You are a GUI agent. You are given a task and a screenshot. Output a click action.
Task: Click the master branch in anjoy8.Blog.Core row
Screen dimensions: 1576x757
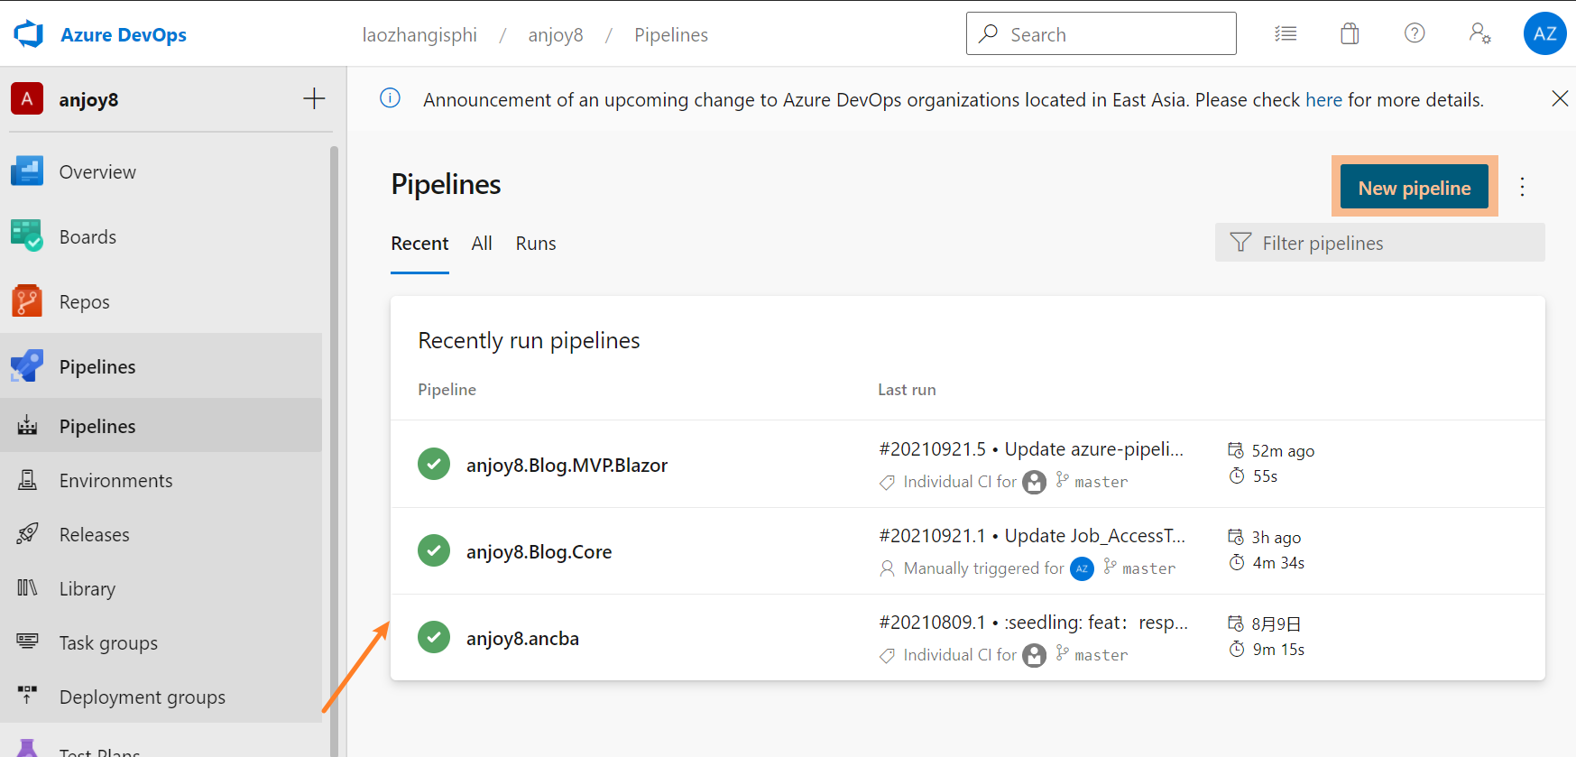1148,568
